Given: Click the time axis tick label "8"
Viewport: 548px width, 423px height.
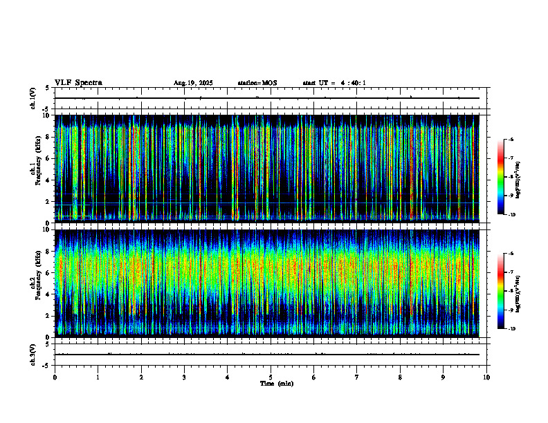Looking at the screenshot, I should pyautogui.click(x=400, y=377).
